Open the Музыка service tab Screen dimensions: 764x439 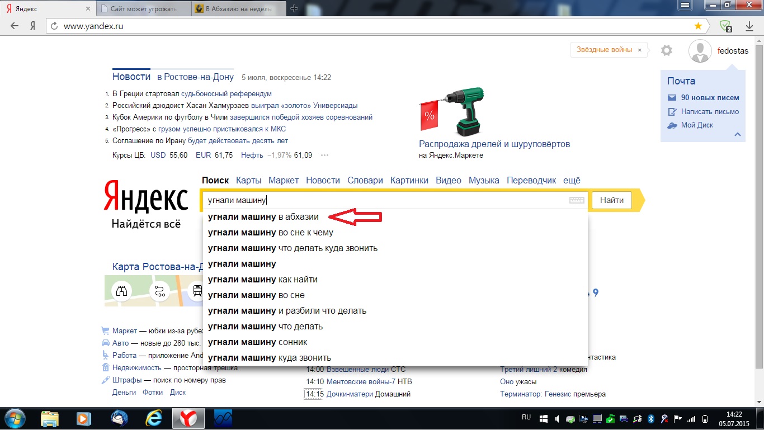tap(484, 180)
